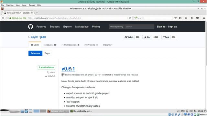Switch to the Projects tab
The width and height of the screenshot is (207, 116).
[91, 45]
